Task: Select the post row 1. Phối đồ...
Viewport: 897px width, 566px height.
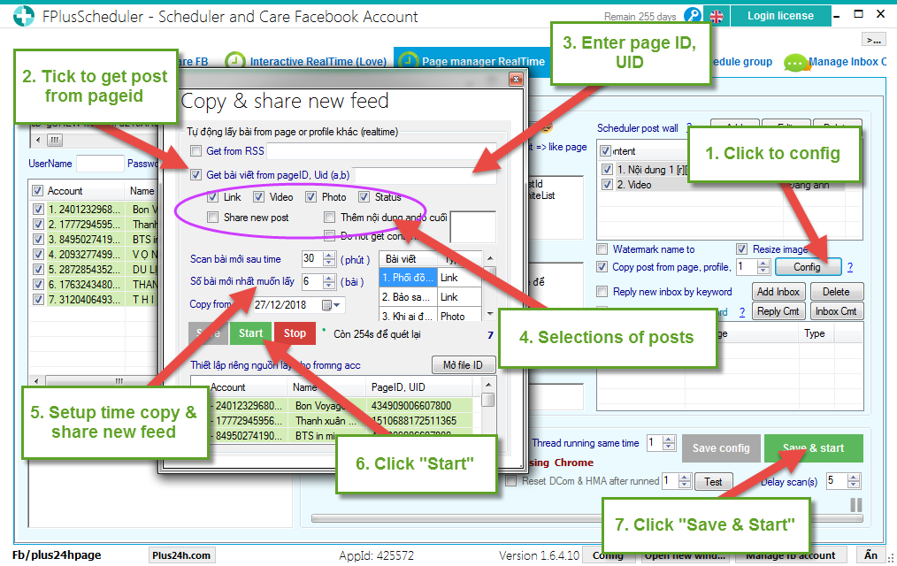Action: click(408, 278)
